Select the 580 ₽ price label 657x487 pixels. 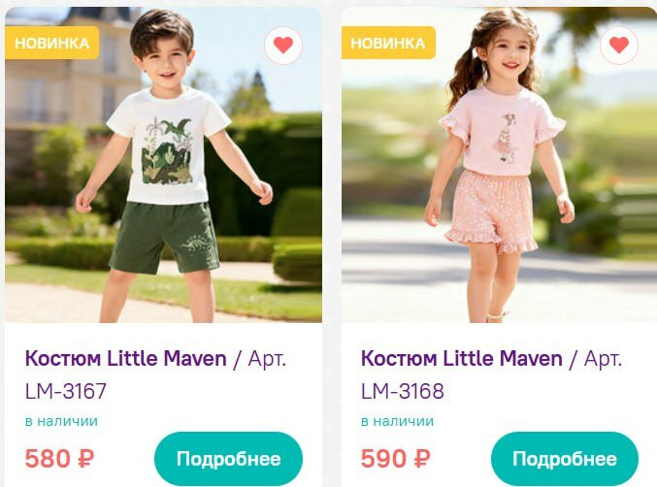[59, 459]
